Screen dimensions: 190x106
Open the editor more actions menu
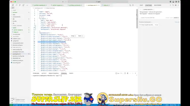click(135, 5)
